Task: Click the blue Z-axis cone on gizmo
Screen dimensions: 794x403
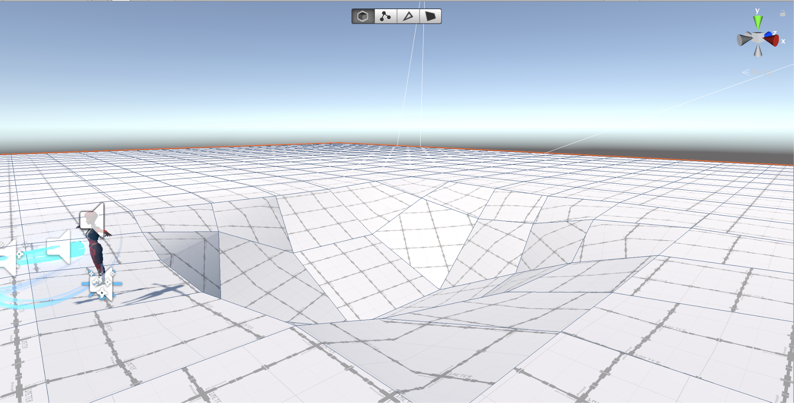Action: pos(768,34)
